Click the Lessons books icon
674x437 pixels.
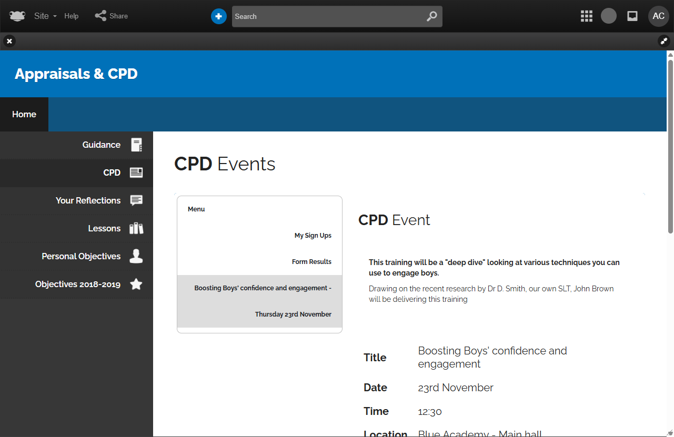[136, 228]
